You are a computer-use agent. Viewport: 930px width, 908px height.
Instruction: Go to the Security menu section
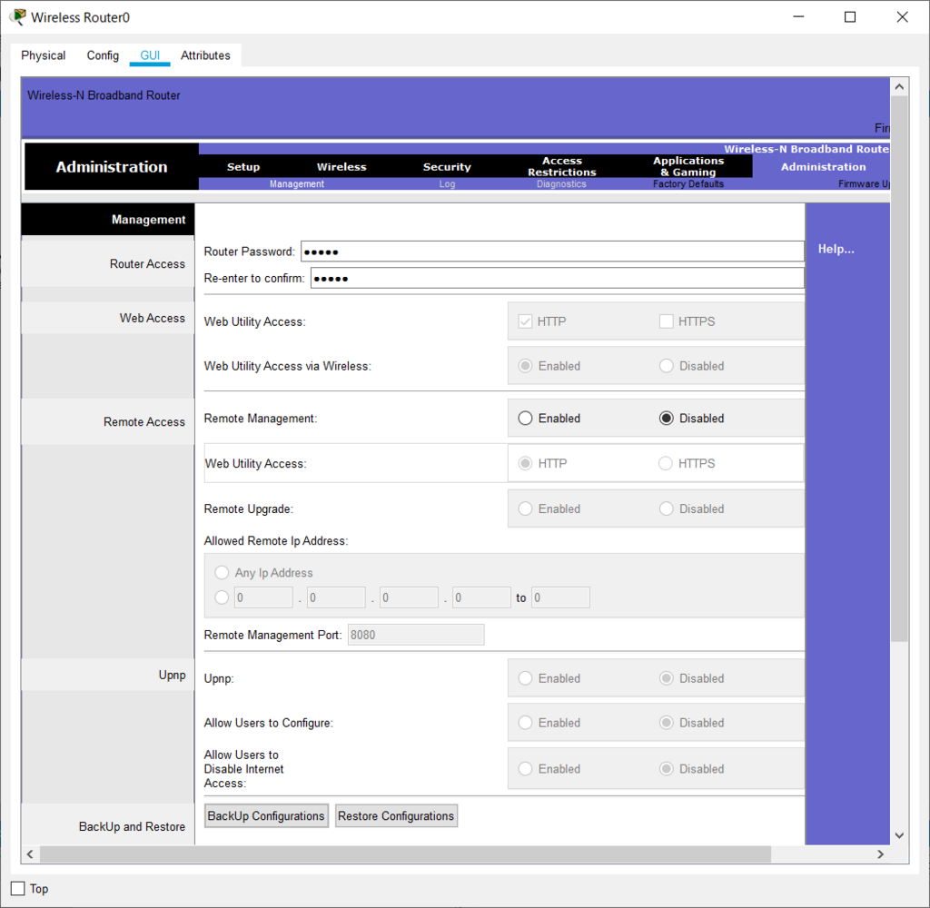tap(447, 167)
